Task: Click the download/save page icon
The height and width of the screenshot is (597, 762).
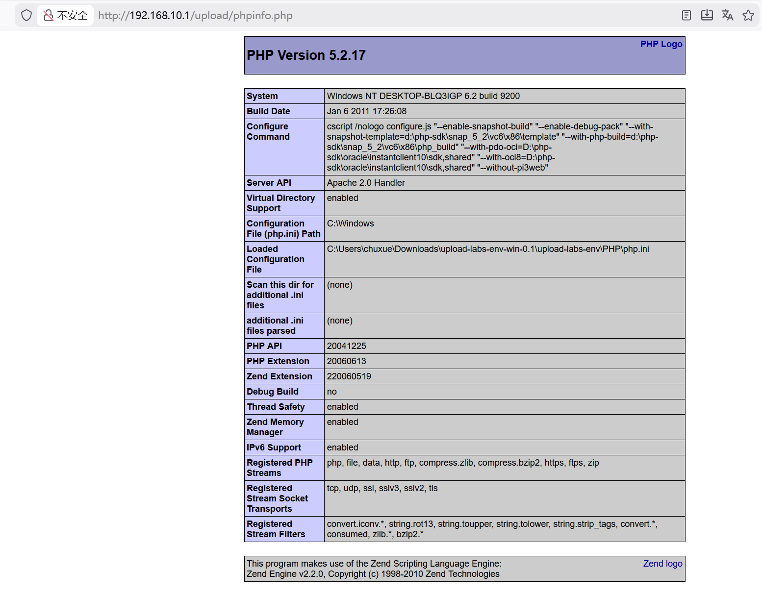Action: (x=707, y=15)
